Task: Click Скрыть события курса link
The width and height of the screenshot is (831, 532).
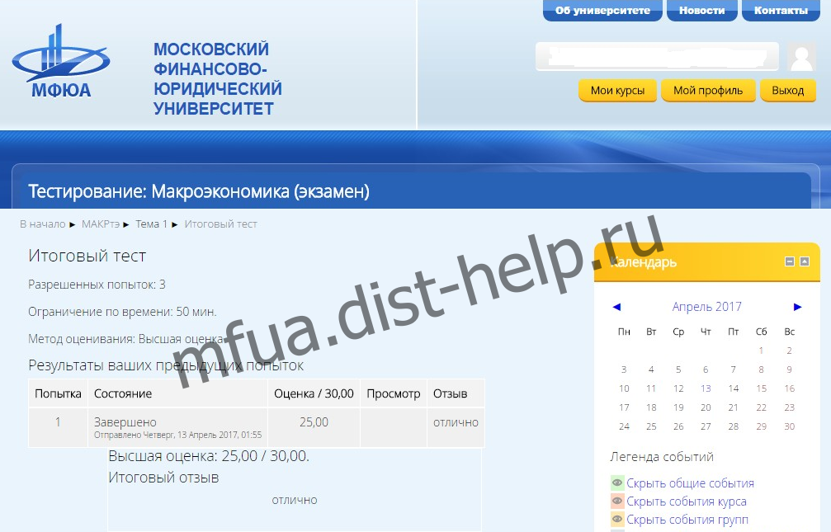Action: 687,501
